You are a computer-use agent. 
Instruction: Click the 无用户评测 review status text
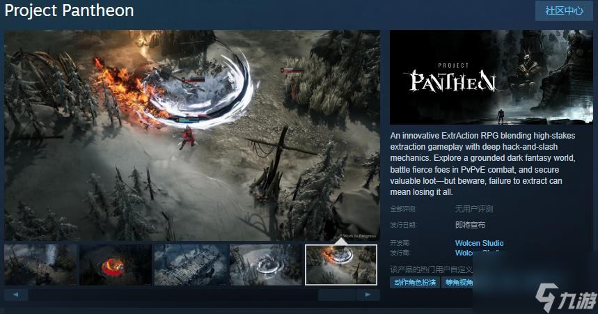click(x=474, y=209)
